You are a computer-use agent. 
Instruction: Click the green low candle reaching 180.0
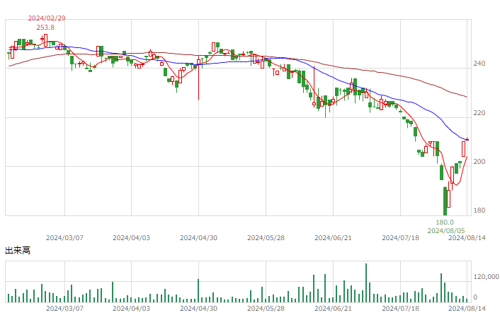[x=445, y=201]
